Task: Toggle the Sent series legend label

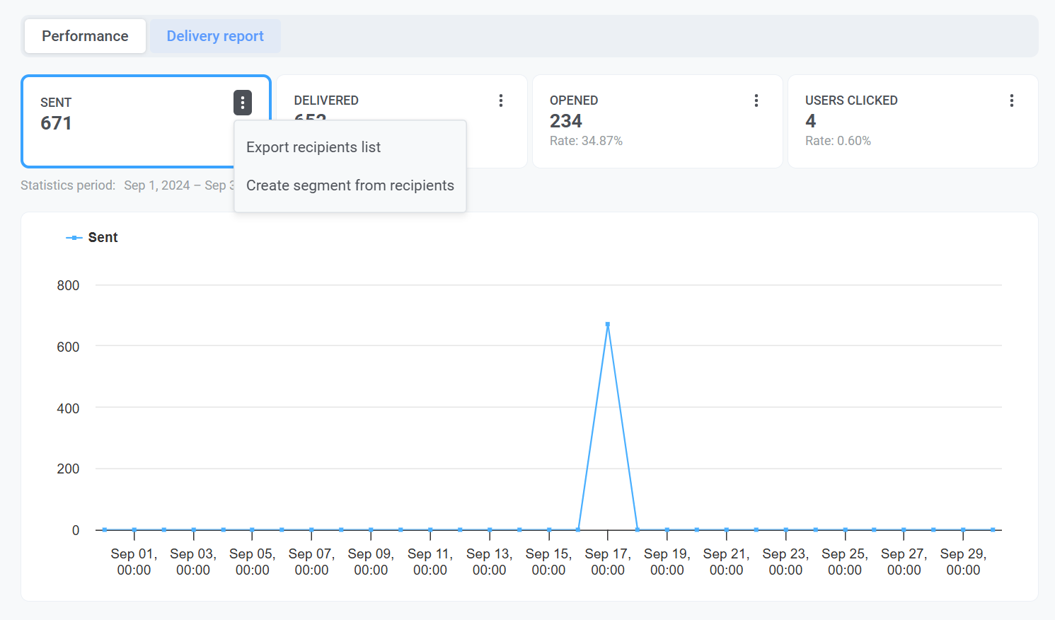Action: point(103,238)
